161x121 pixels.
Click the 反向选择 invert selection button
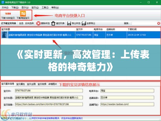tap(29, 23)
